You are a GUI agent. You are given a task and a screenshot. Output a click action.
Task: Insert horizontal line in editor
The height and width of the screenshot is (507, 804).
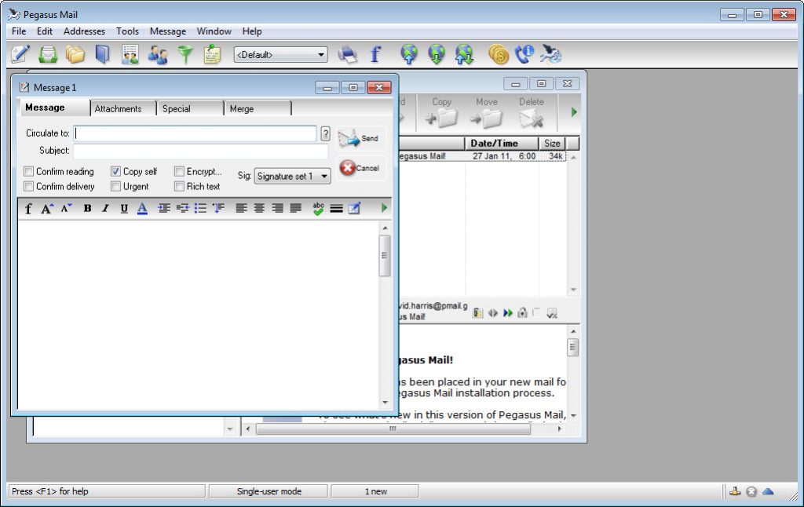coord(336,208)
